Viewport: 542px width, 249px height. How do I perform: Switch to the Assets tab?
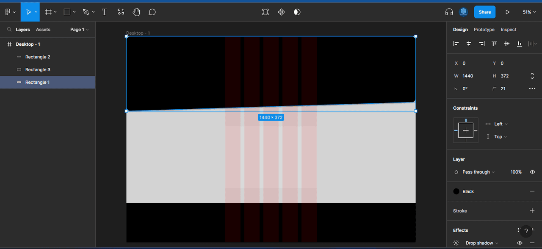pyautogui.click(x=43, y=30)
